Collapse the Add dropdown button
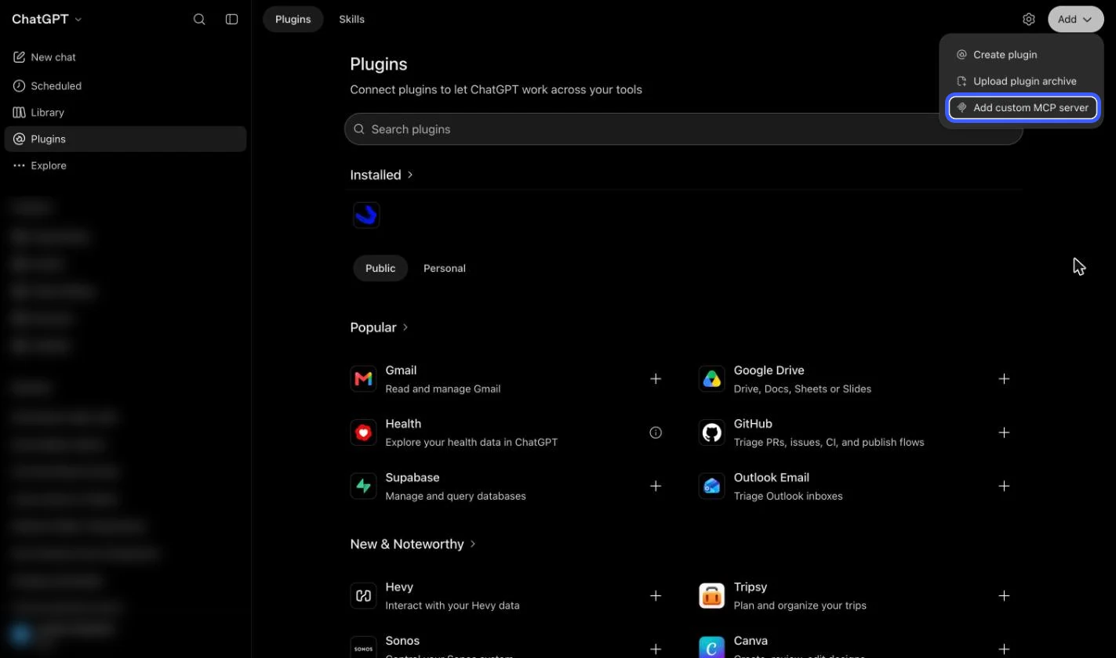Viewport: 1116px width, 658px height. [1075, 19]
